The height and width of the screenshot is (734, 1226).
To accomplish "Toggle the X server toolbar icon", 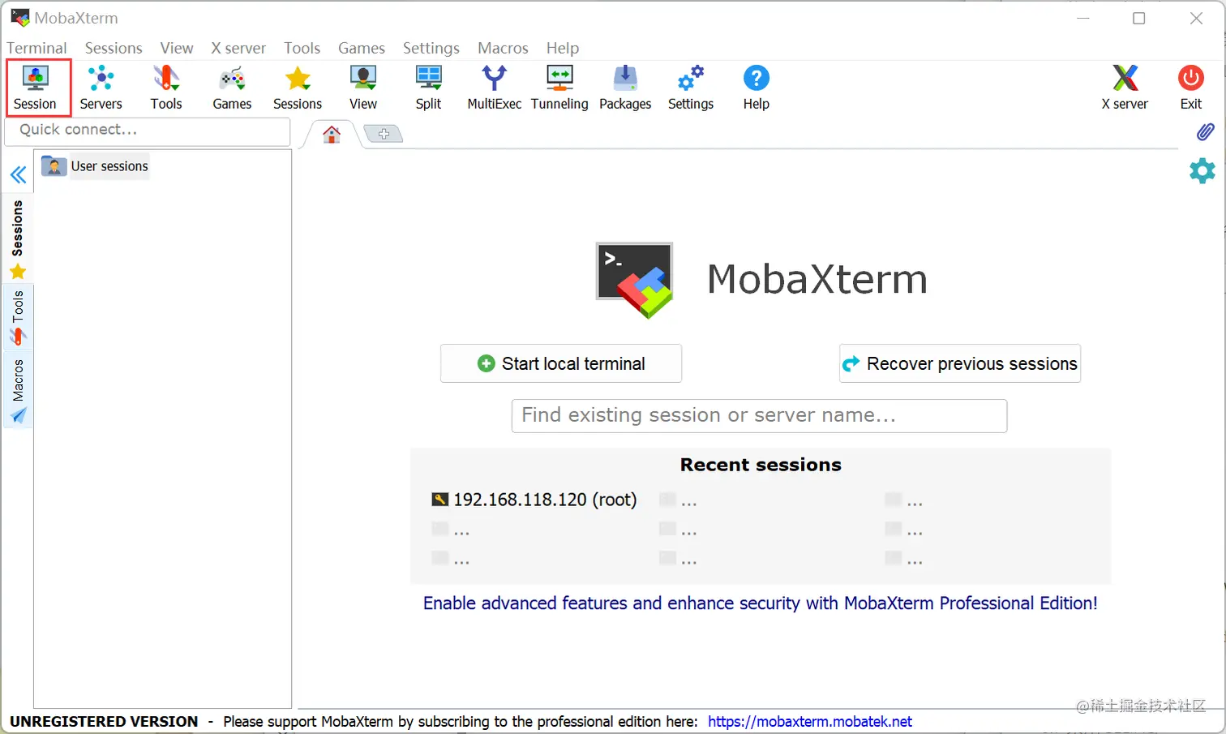I will coord(1125,88).
